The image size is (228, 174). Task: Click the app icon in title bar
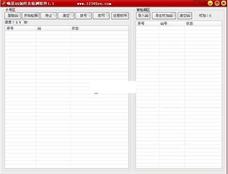tap(4, 3)
